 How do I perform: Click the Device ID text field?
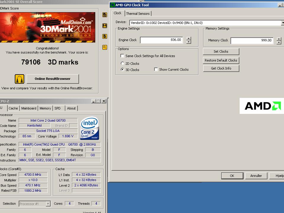point(205,23)
